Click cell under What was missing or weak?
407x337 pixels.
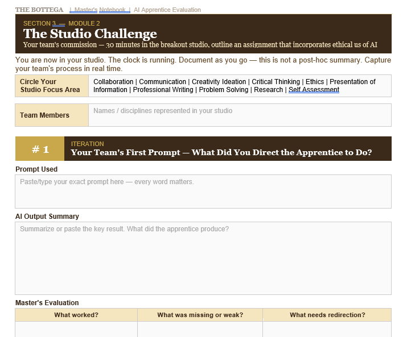point(200,330)
